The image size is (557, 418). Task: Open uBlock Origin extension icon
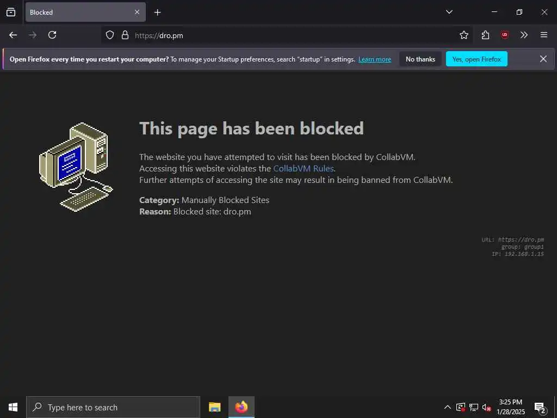[504, 35]
